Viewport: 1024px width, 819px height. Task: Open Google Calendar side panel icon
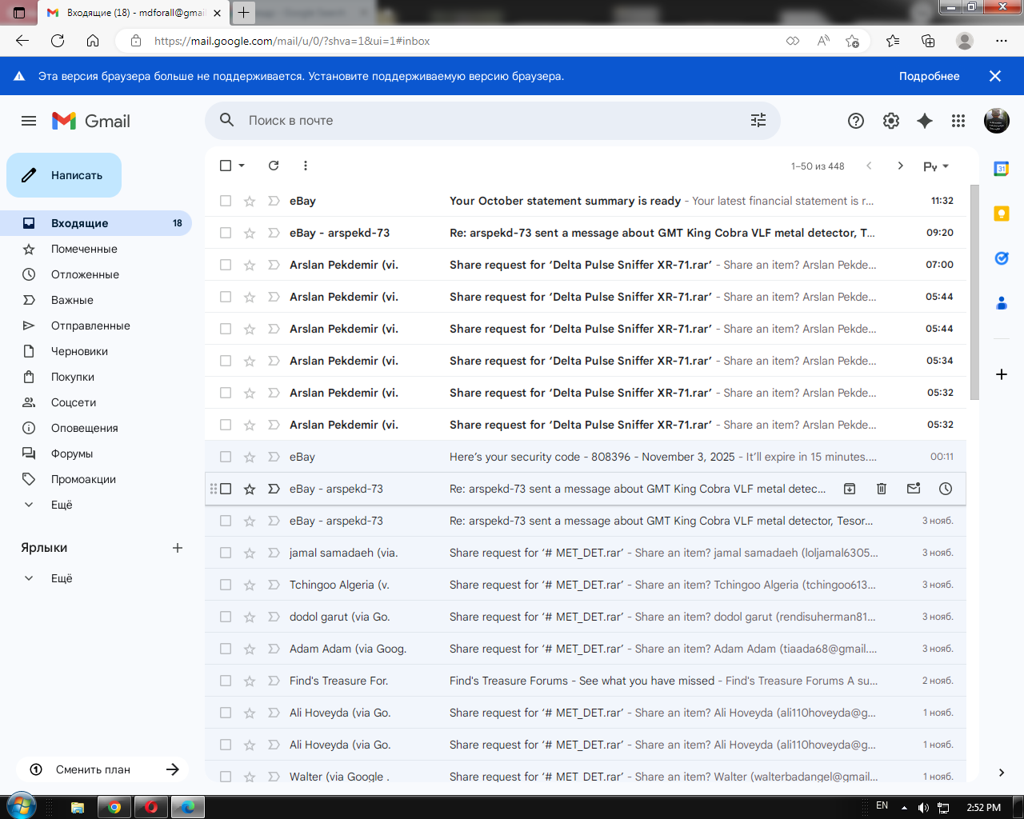pyautogui.click(x=1002, y=169)
